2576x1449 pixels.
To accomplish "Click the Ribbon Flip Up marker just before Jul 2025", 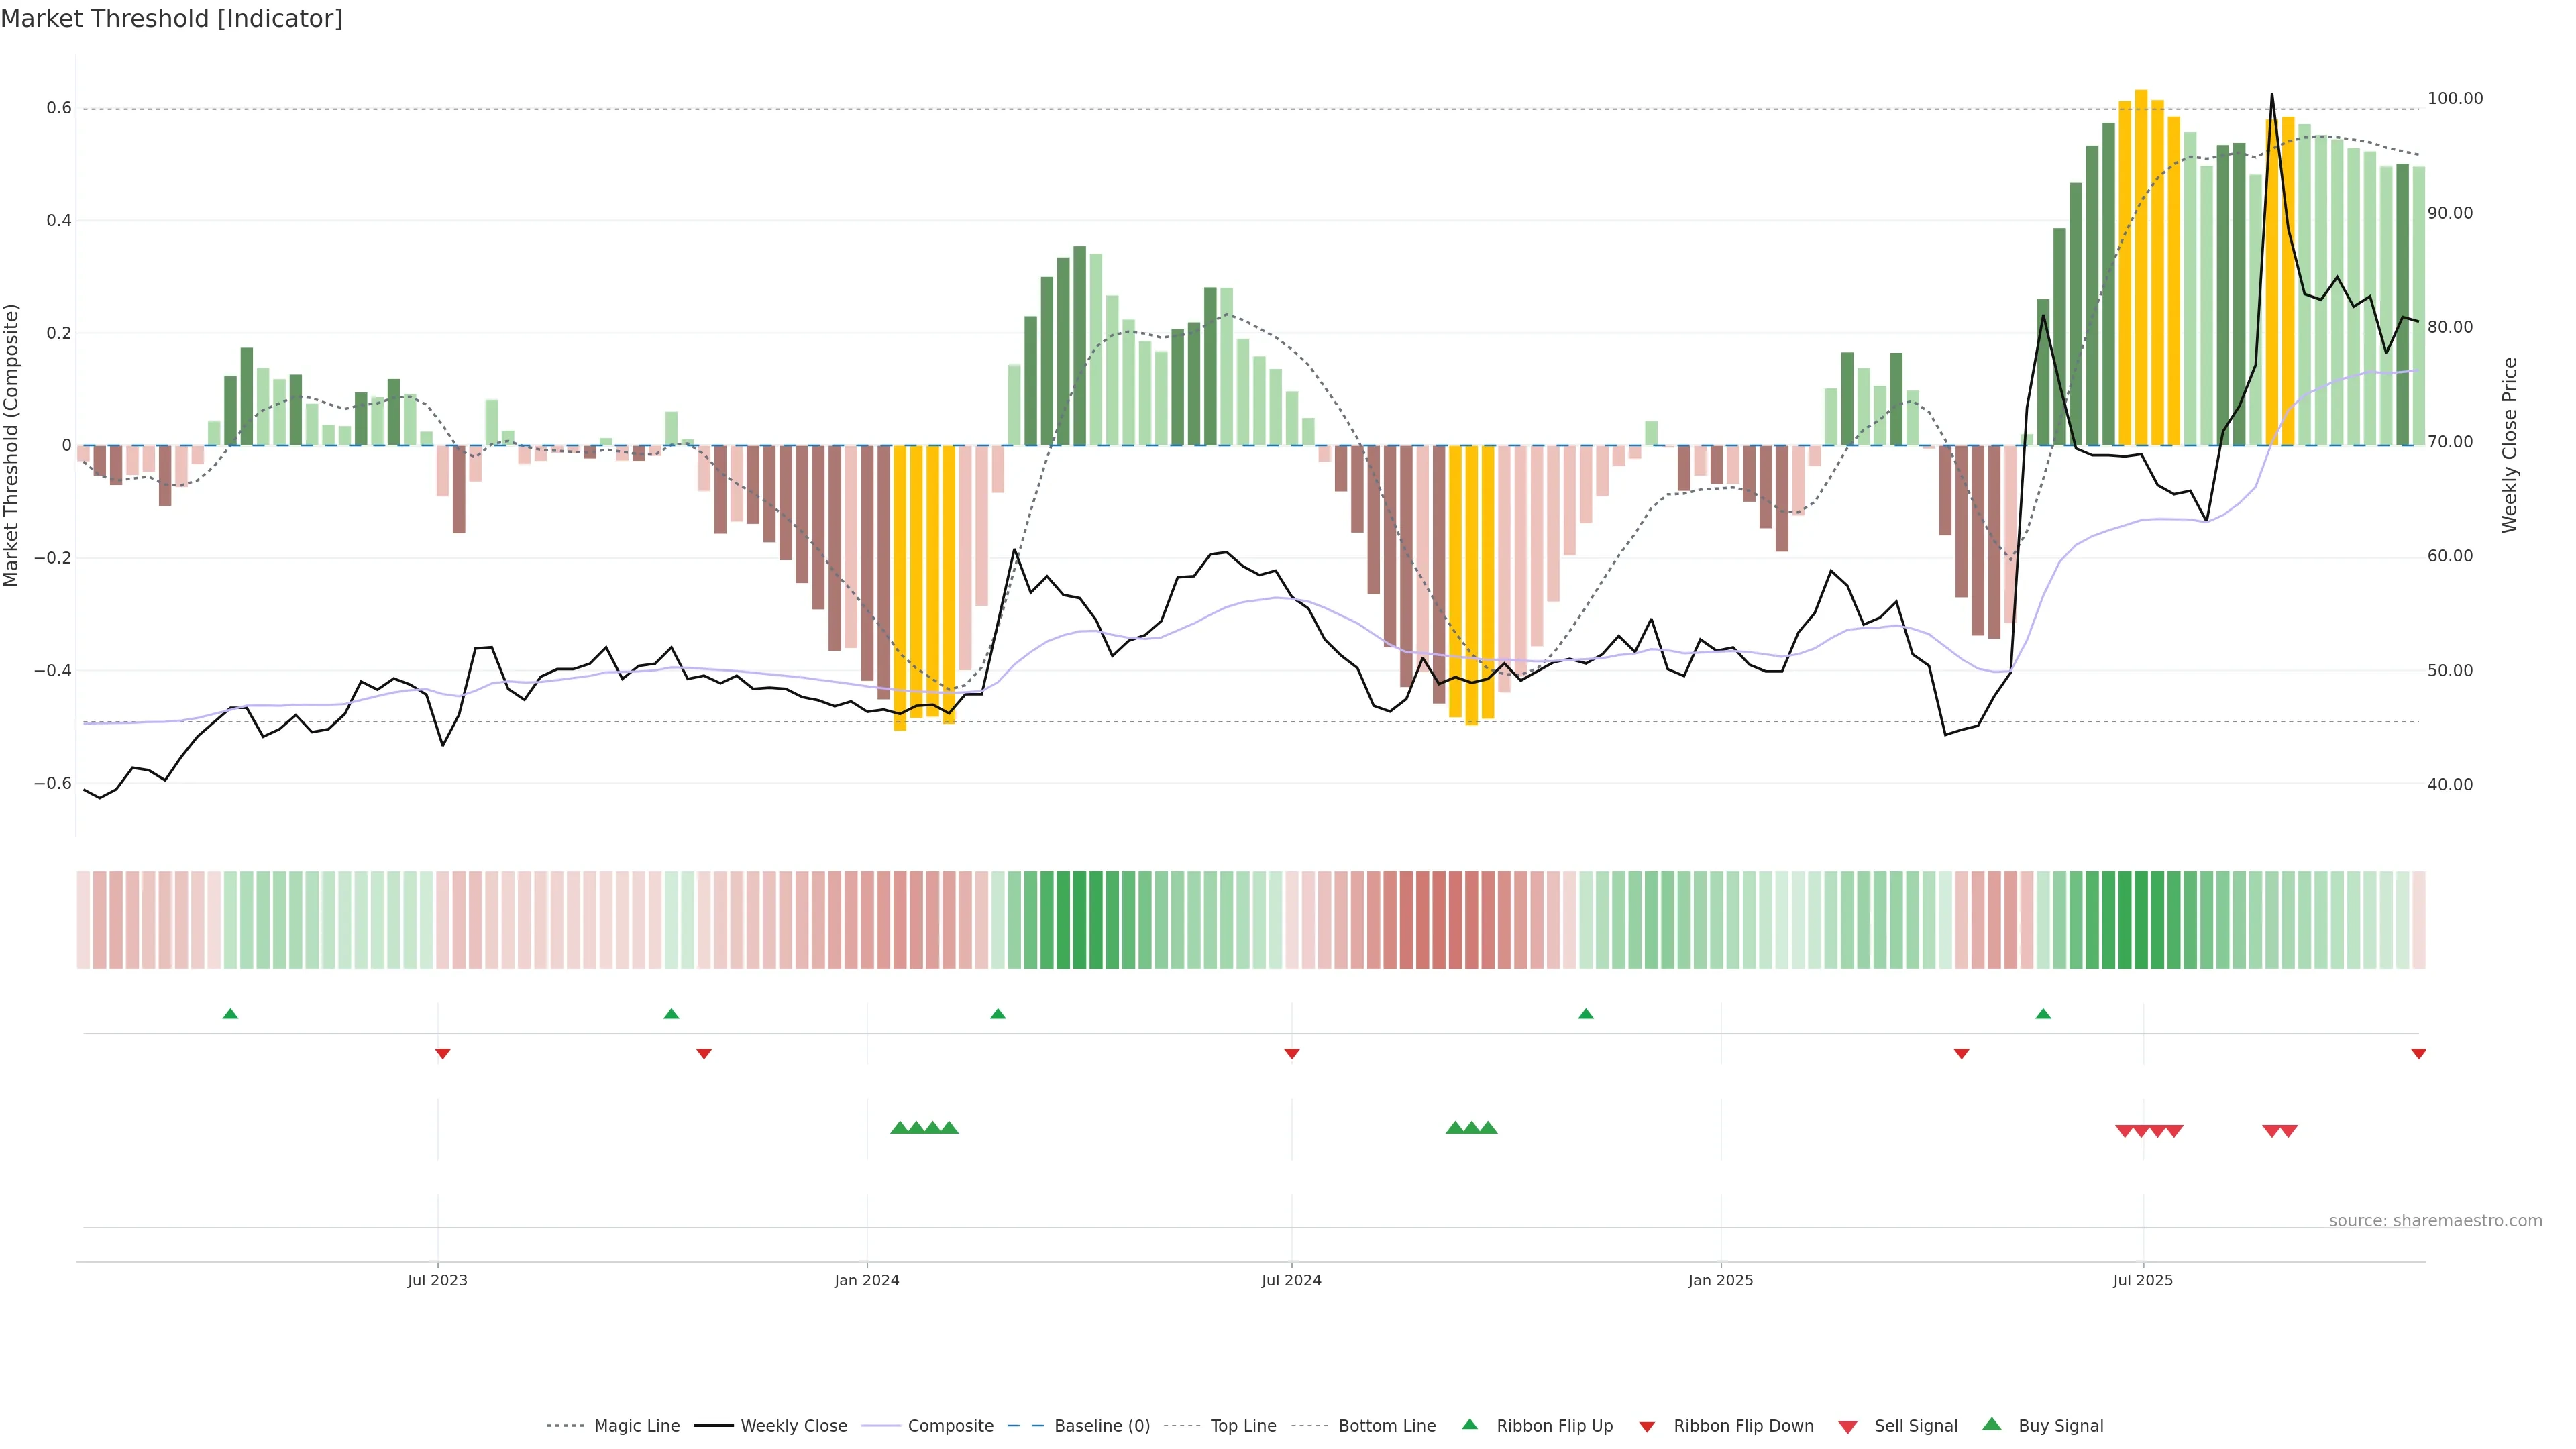I will tap(2043, 1014).
